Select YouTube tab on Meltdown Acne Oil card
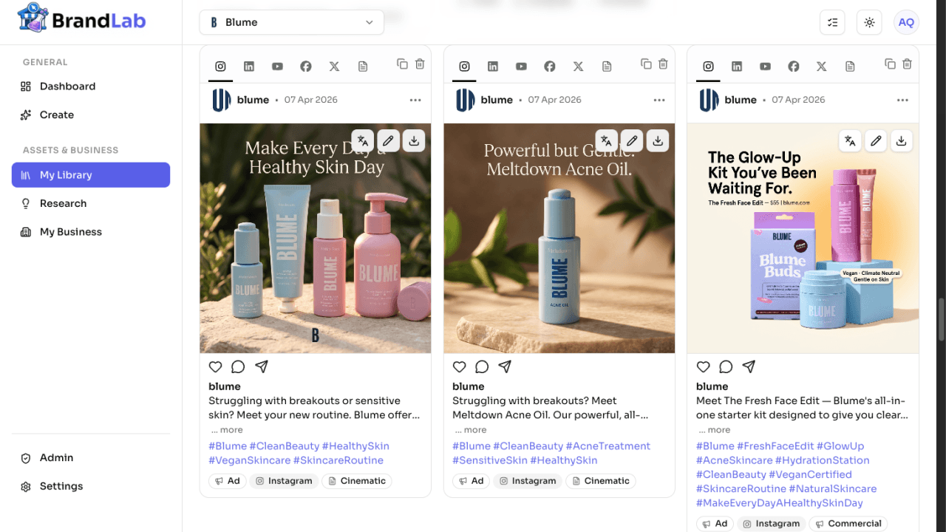The width and height of the screenshot is (946, 532). pos(521,66)
